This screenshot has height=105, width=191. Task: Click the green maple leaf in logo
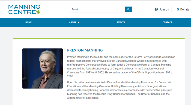coord(38,12)
